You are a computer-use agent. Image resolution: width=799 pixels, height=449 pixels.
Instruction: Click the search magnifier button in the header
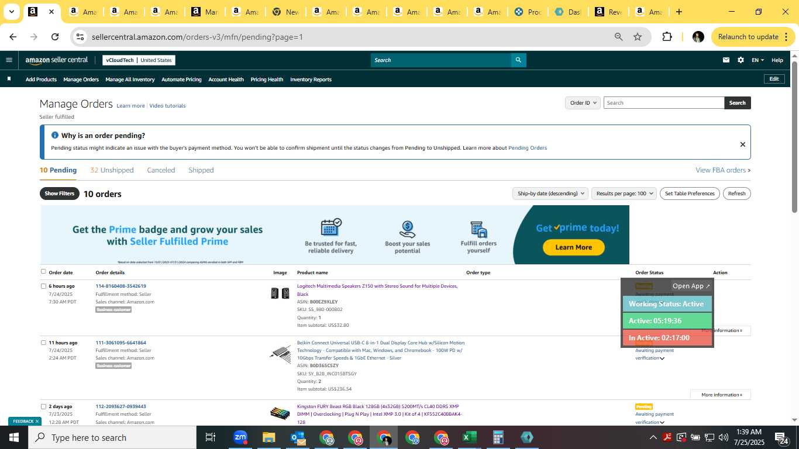[x=518, y=60]
